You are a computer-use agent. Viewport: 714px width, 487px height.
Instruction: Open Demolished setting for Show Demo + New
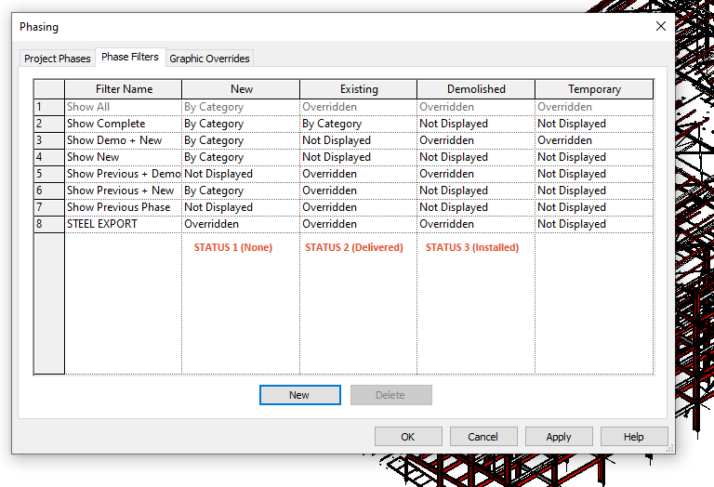(x=476, y=140)
